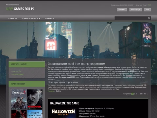Image resolution: width=157 pixels, height=118 pixels.
Task: Open Metal Gear Solid 4 cover thumbnail
Action: pos(35,99)
